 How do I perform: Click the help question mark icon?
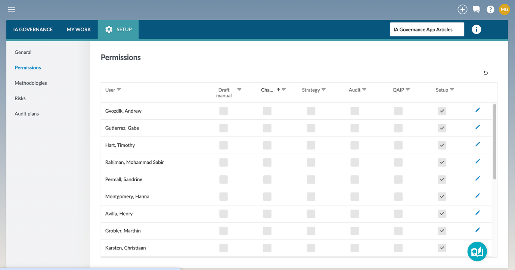click(x=490, y=10)
